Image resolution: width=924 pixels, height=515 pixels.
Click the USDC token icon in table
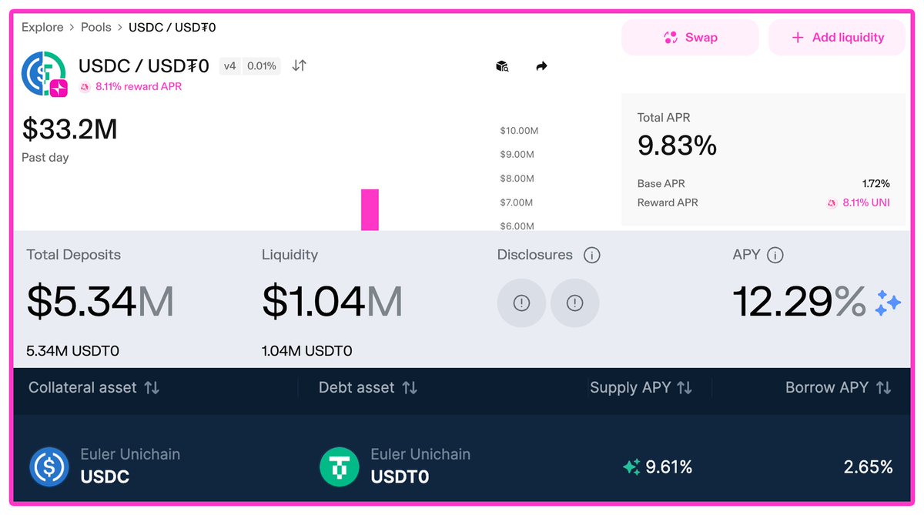click(x=49, y=467)
